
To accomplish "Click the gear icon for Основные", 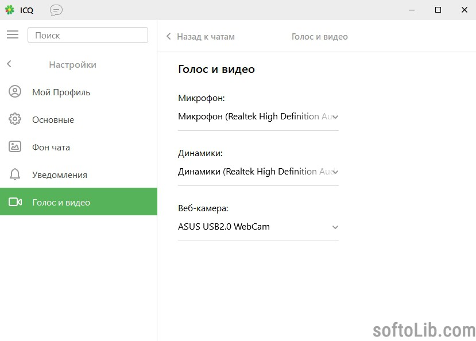I will (15, 119).
